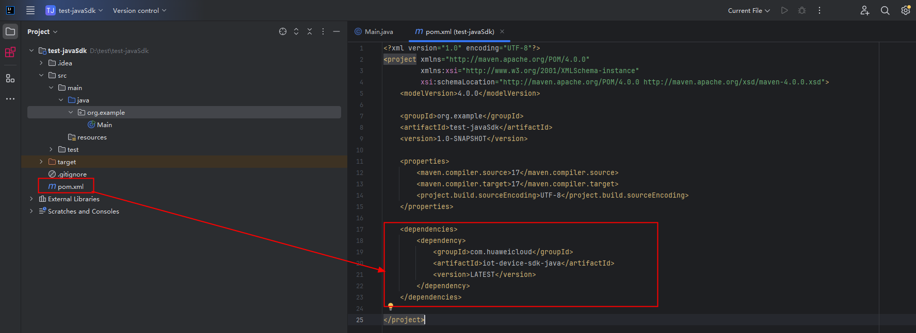This screenshot has height=333, width=916.
Task: Select pom.xml in the project tree
Action: tap(70, 186)
